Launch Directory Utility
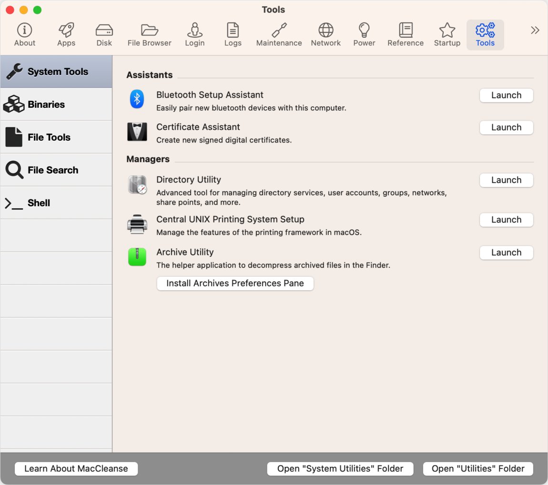The image size is (548, 485). click(x=506, y=180)
